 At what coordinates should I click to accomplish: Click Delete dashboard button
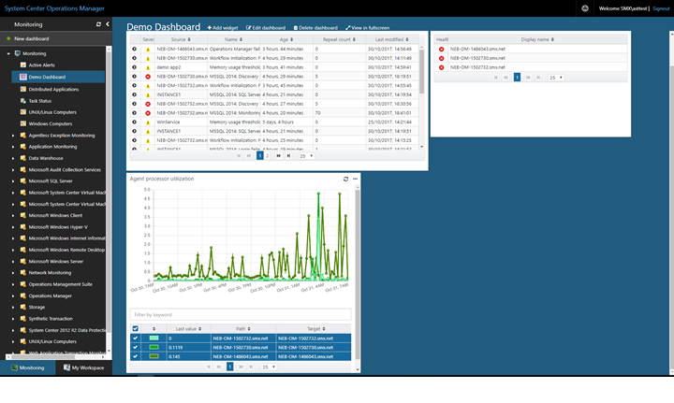pos(315,28)
